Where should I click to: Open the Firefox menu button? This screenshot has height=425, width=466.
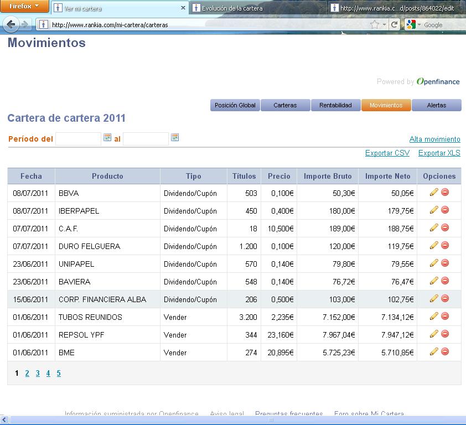(x=24, y=6)
